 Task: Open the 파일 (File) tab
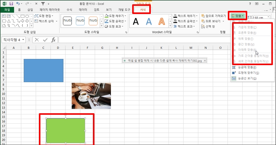click(x=7, y=10)
